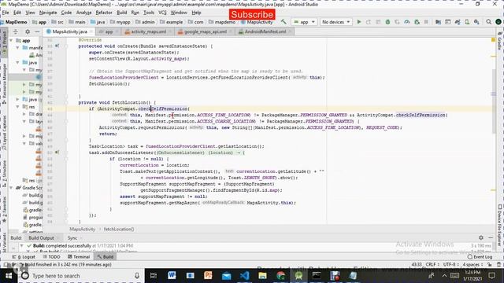Switch to the Sync tab in Build panel
The height and width of the screenshot is (283, 504).
point(72,237)
